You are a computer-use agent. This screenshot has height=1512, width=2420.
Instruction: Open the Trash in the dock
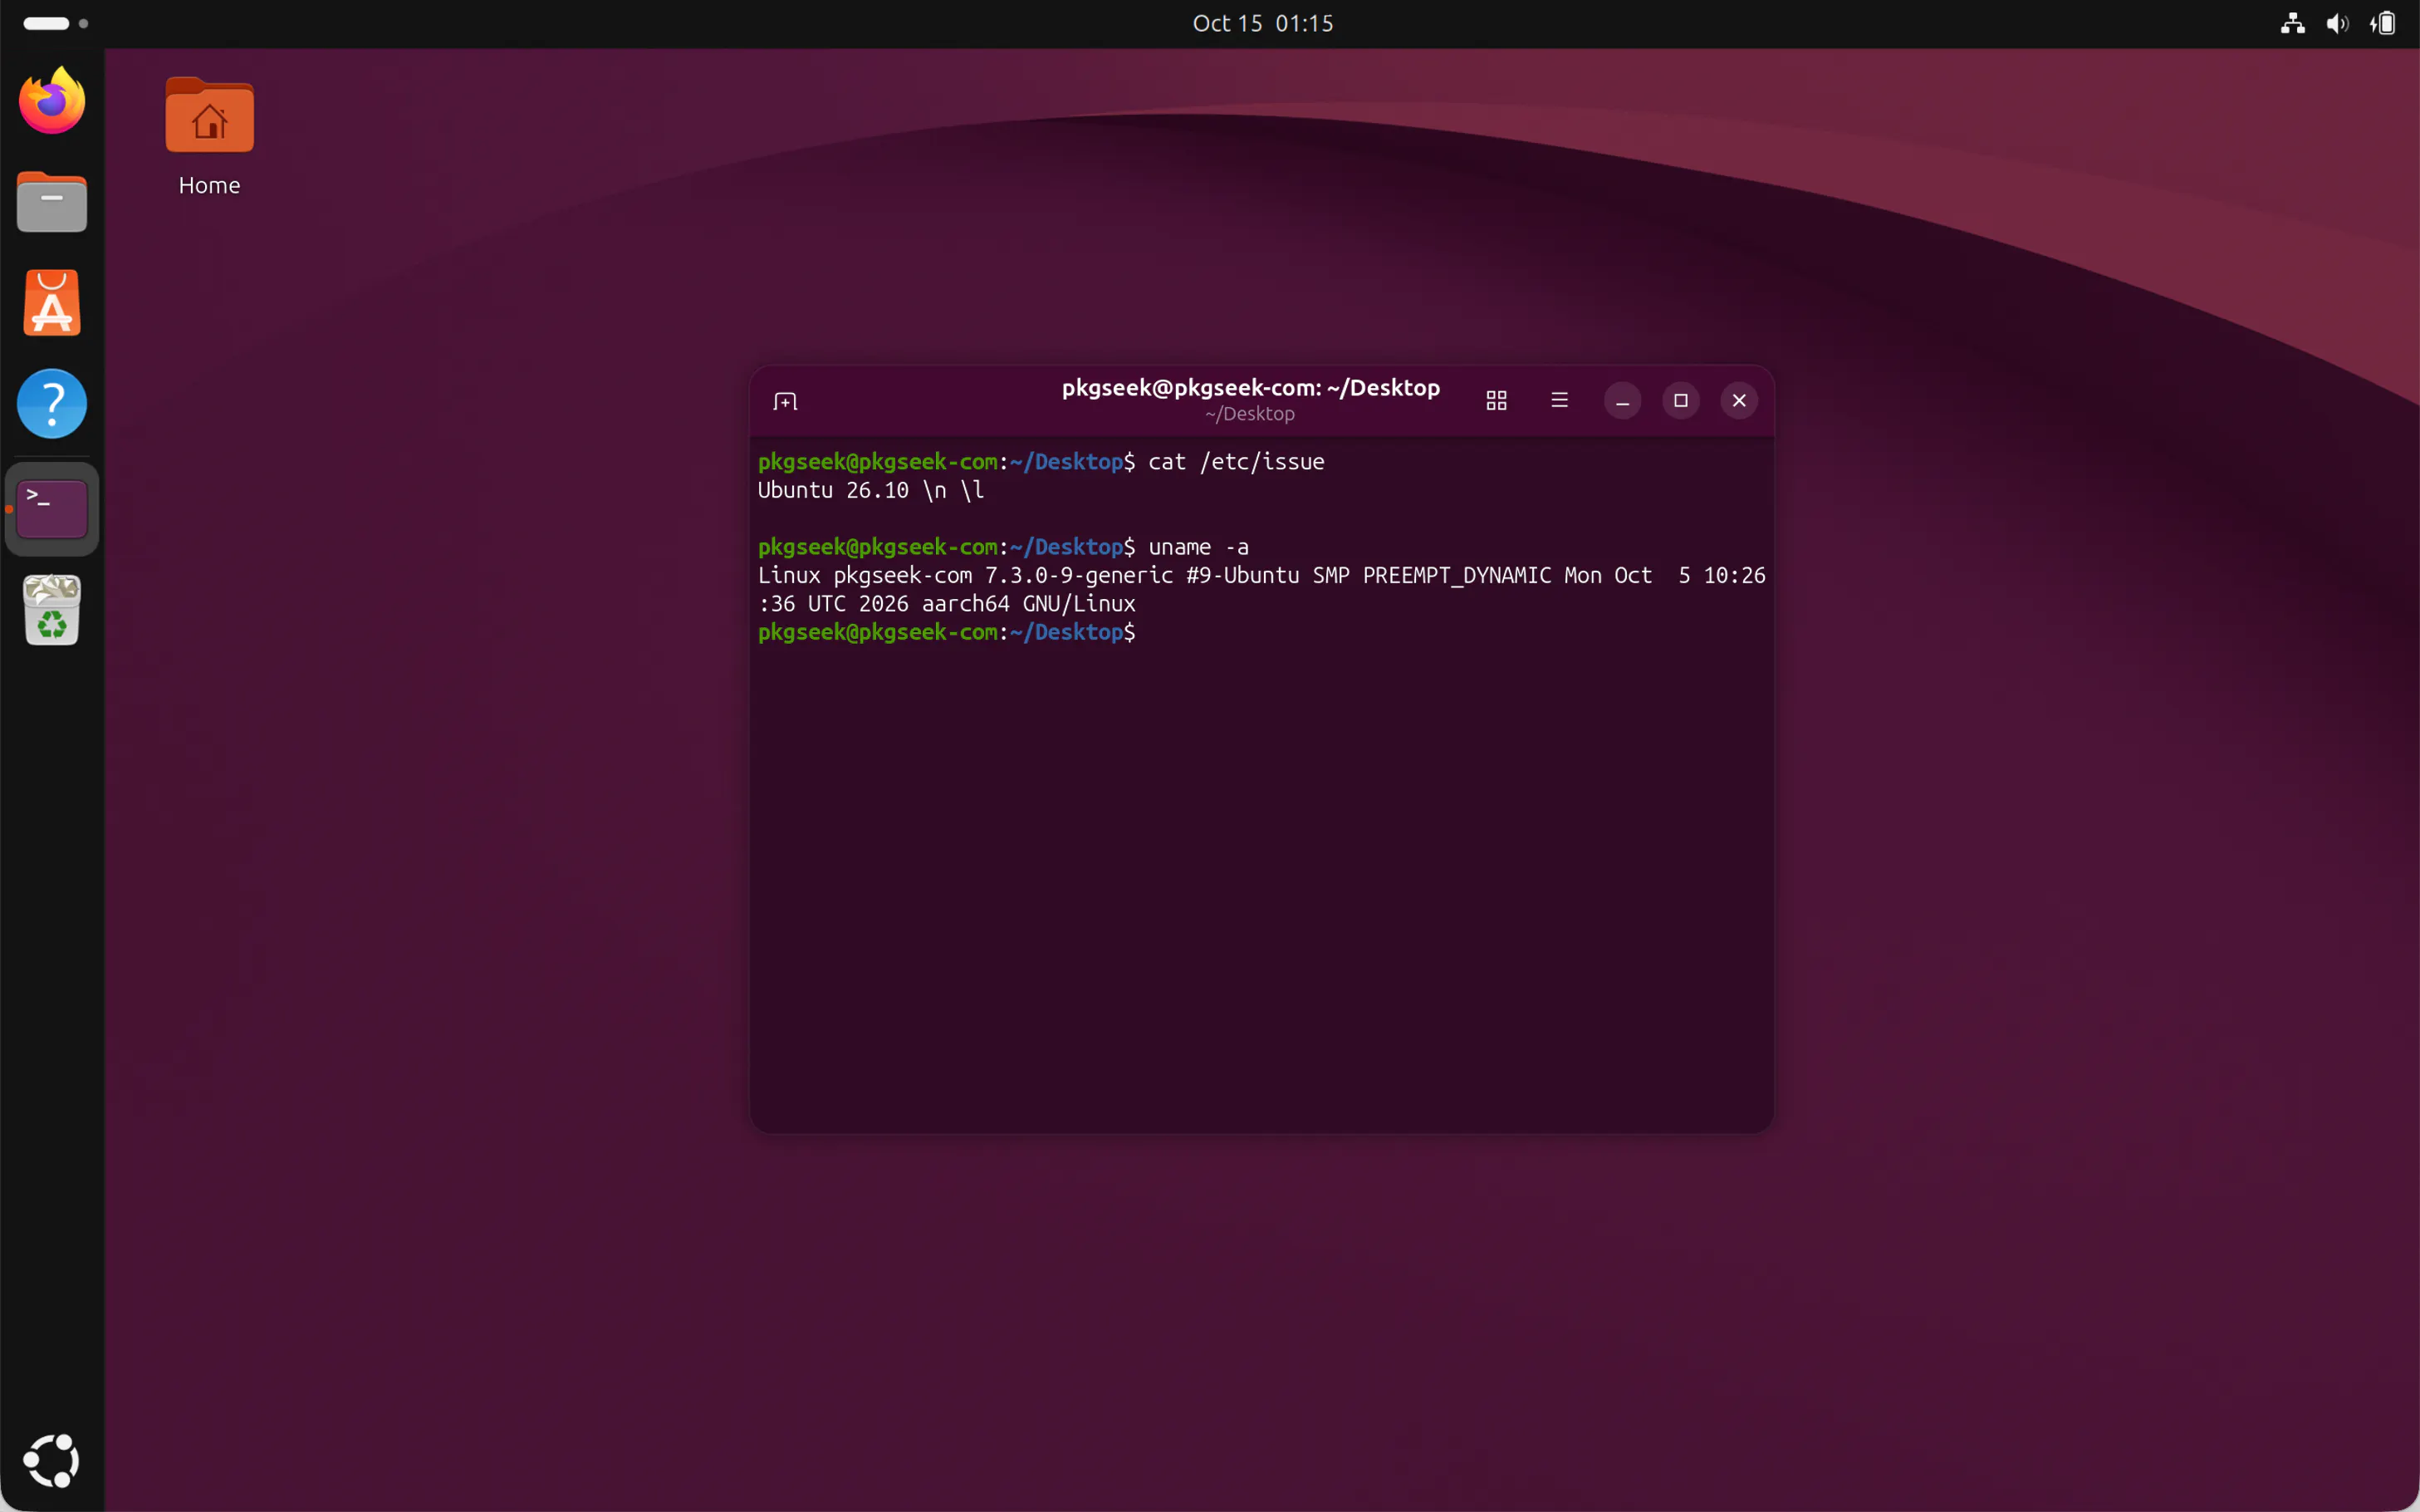click(52, 610)
